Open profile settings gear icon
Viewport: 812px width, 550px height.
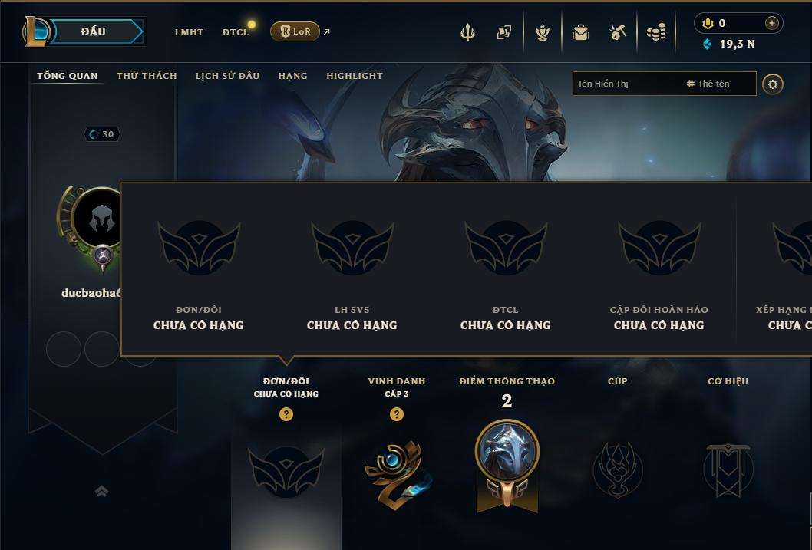[x=773, y=84]
